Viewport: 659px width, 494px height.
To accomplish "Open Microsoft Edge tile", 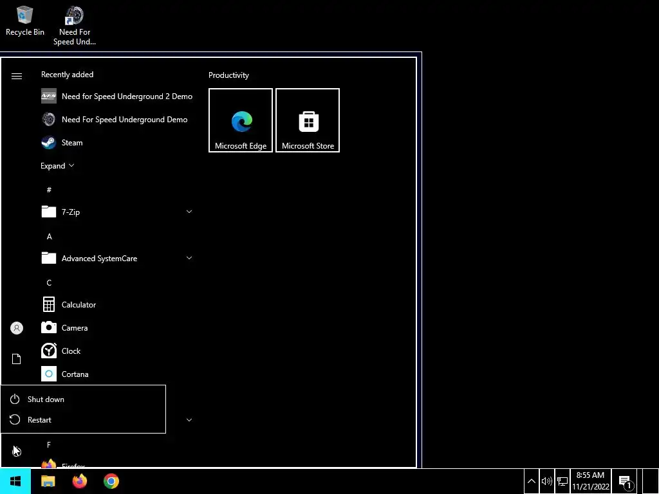I will (241, 120).
